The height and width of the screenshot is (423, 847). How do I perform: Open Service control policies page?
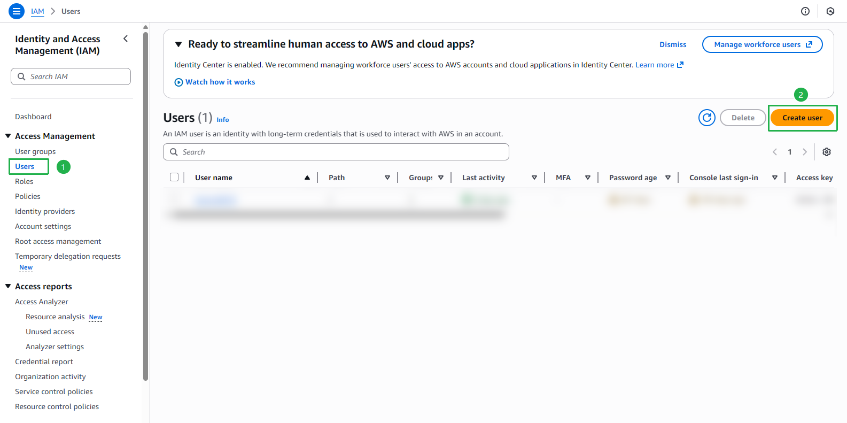pyautogui.click(x=54, y=391)
